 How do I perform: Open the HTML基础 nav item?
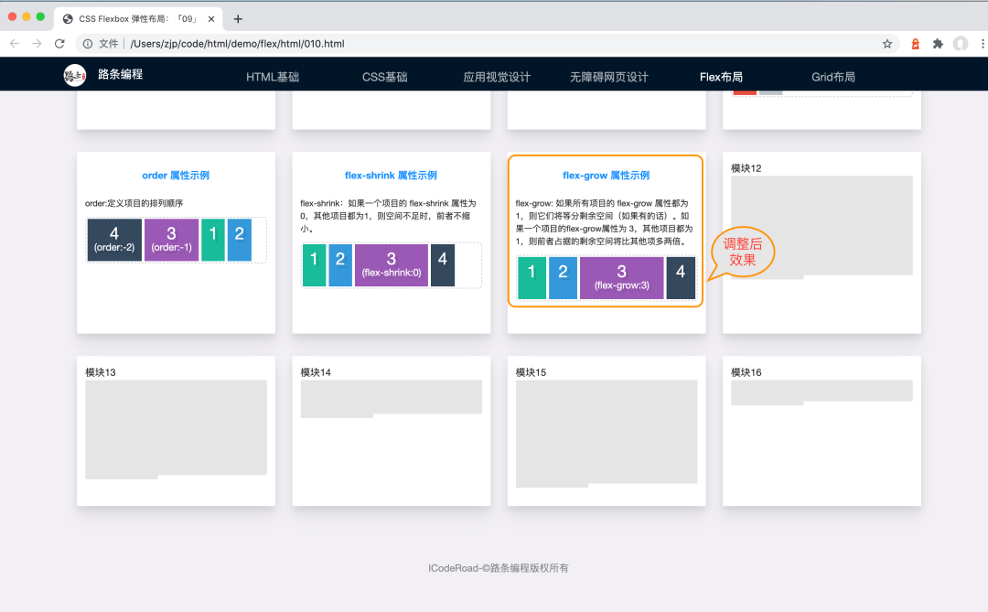(x=273, y=77)
